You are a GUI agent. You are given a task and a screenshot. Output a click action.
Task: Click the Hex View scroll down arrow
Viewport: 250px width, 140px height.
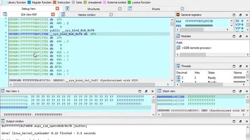click(x=154, y=114)
